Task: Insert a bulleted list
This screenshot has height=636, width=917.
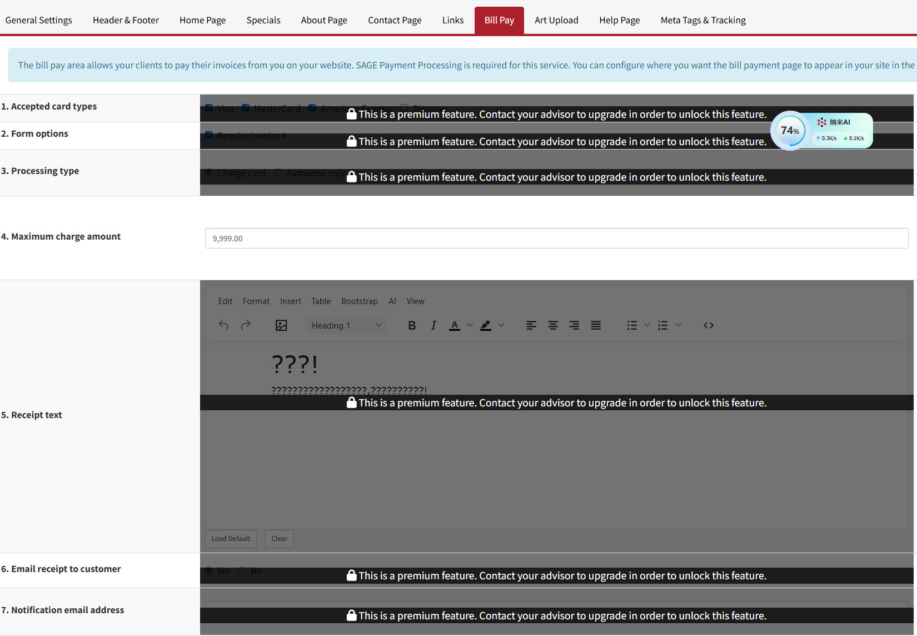Action: 632,325
